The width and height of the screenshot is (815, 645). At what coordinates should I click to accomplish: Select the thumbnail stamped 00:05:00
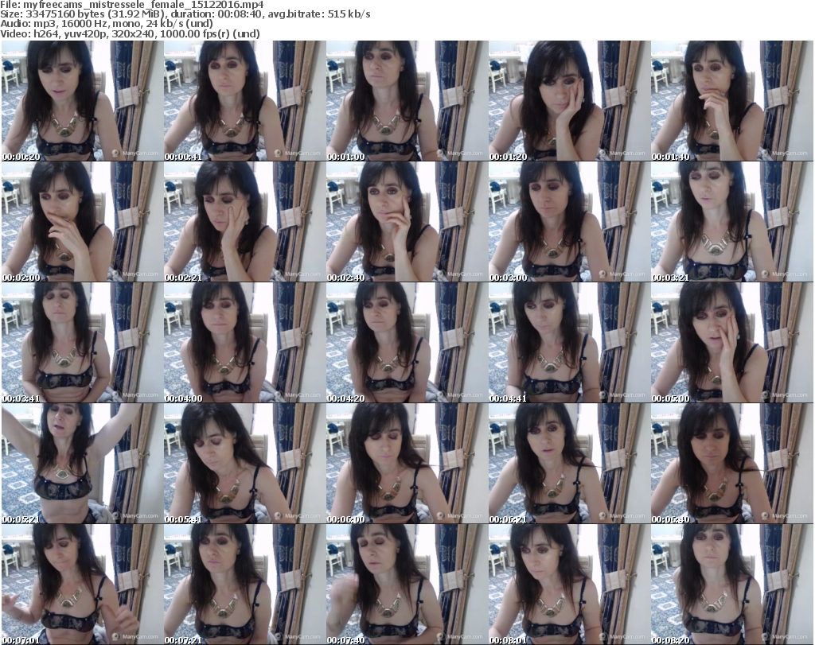point(732,342)
